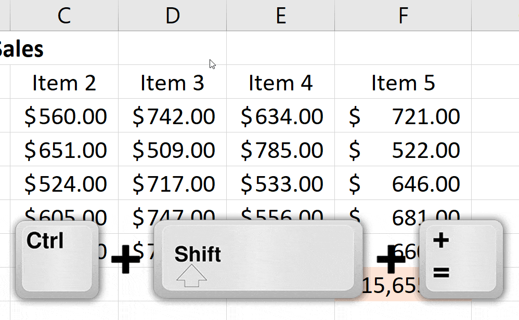Select the $524.00 cell under Item 2
The width and height of the screenshot is (519, 320).
click(x=63, y=183)
